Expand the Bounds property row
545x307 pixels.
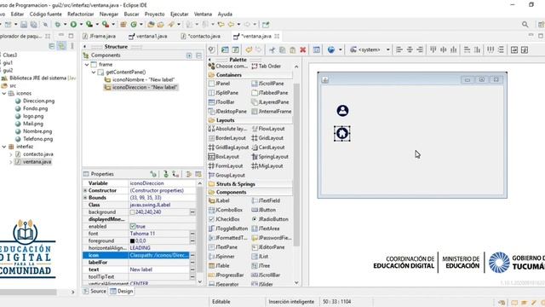tap(85, 198)
